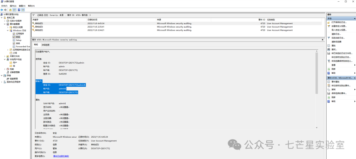Select 安全 log in Windows 日志
Viewport: 356px width, 159px height.
(18, 37)
